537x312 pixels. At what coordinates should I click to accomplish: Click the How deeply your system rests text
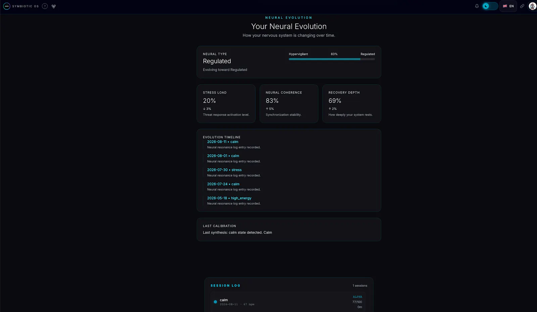tap(350, 115)
